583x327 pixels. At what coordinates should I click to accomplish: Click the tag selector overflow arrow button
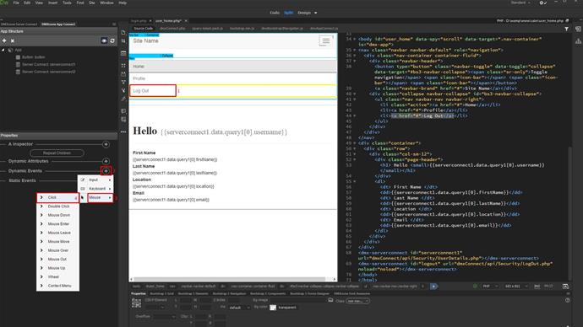click(433, 287)
